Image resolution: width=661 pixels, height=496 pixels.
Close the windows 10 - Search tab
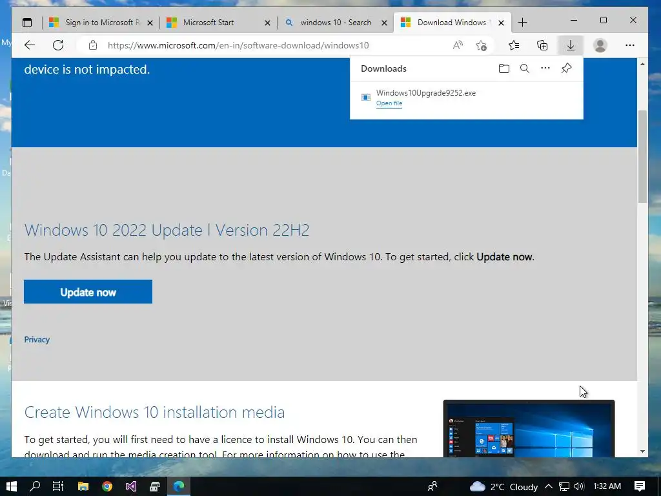pos(384,23)
